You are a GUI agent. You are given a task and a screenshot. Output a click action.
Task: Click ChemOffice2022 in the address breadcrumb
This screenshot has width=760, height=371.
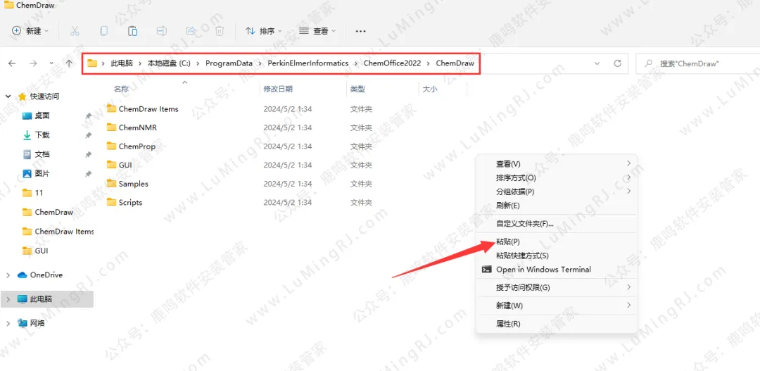pyautogui.click(x=392, y=63)
